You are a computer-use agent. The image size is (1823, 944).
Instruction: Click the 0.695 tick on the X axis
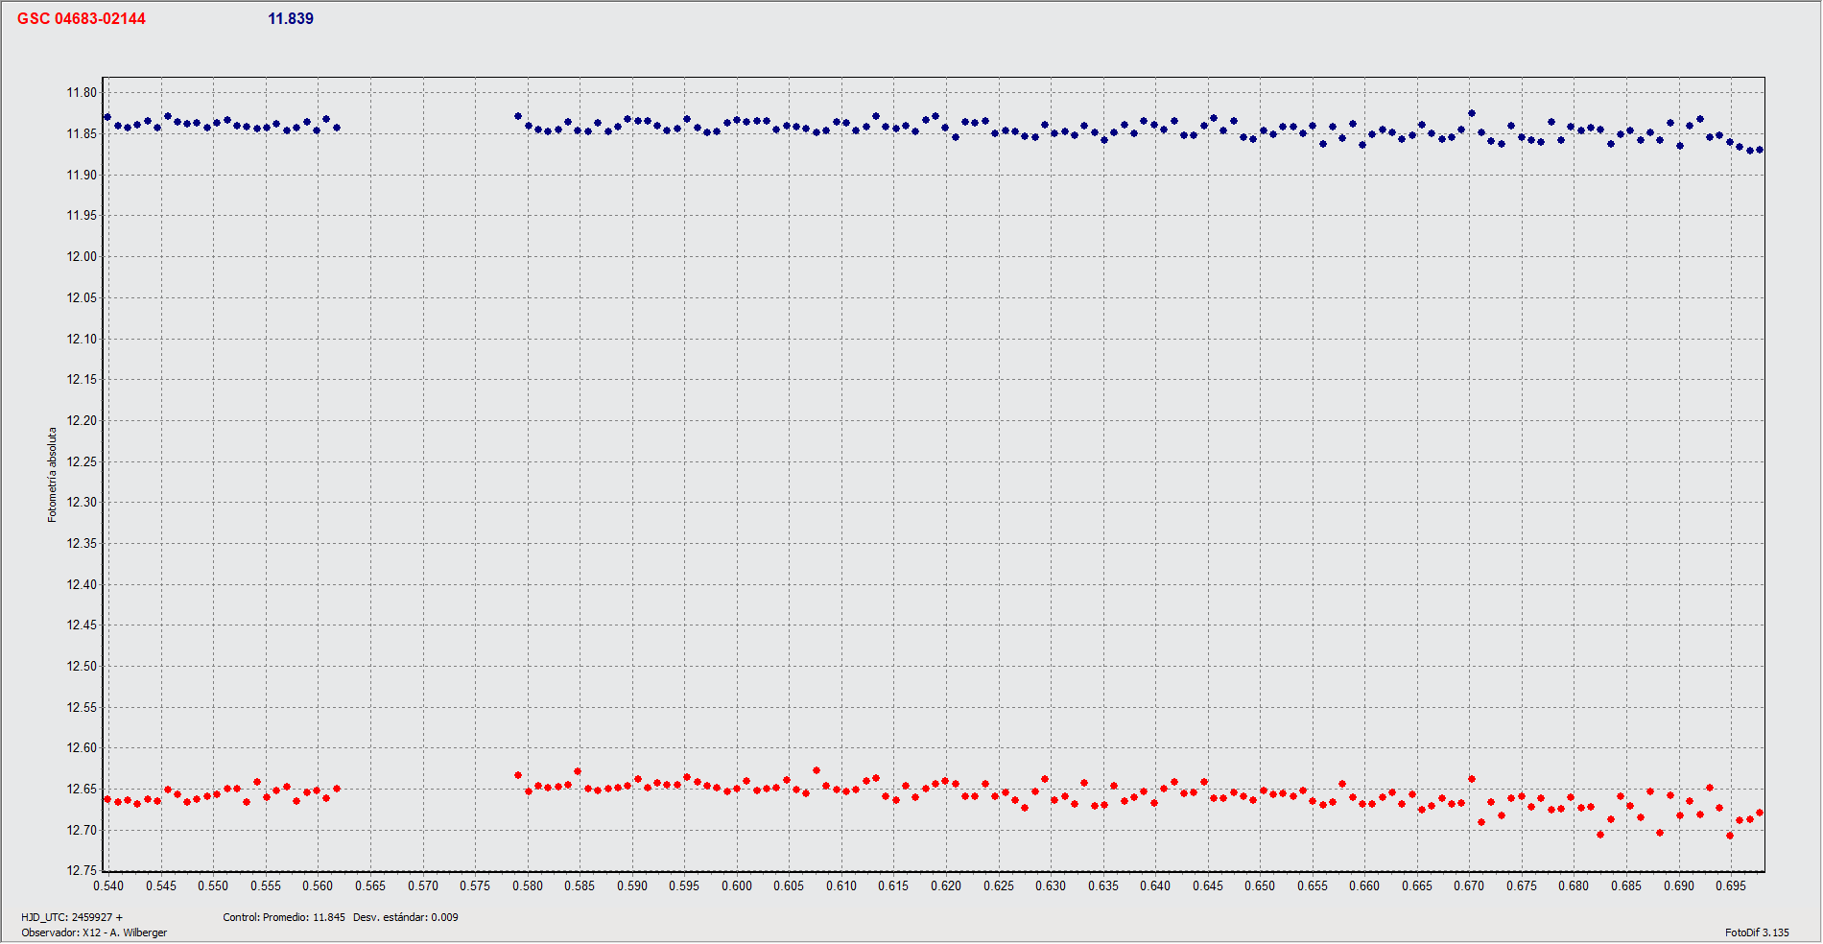1731,885
